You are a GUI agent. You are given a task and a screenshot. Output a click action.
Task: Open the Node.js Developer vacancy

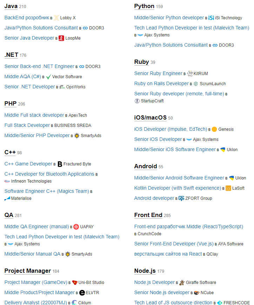coord(154,282)
